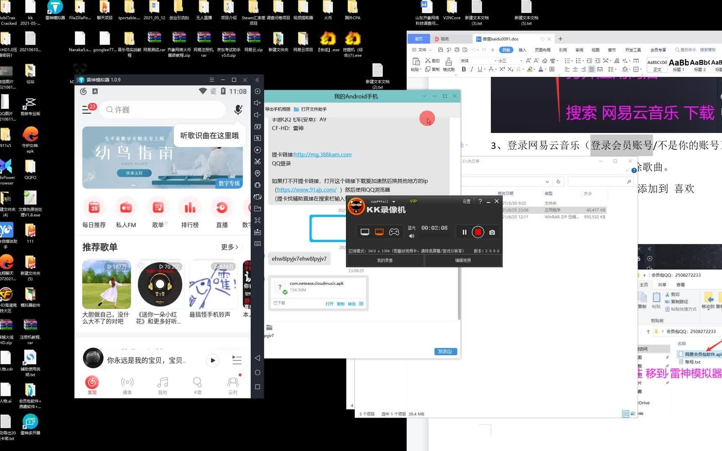Click emulator sidebar volume down icon
The height and width of the screenshot is (451, 722).
[257, 114]
